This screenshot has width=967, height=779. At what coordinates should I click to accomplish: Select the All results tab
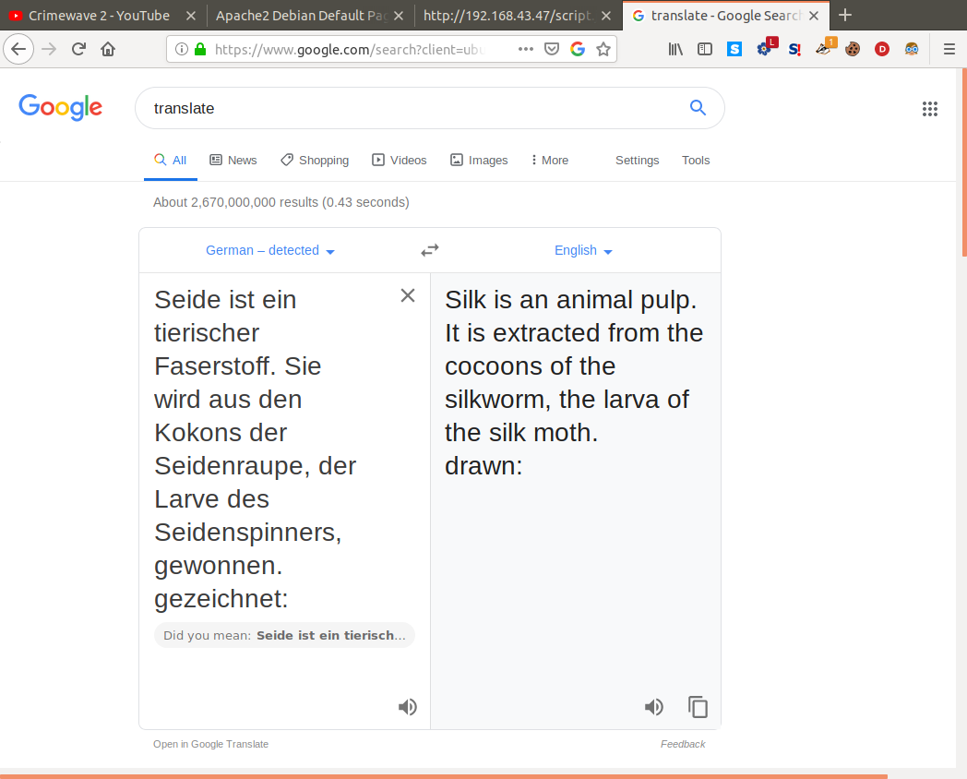[x=170, y=161]
